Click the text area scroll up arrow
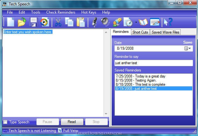Viewport: 198px width, 136px height. [x=106, y=32]
